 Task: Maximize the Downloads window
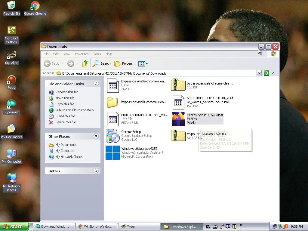tap(268, 47)
